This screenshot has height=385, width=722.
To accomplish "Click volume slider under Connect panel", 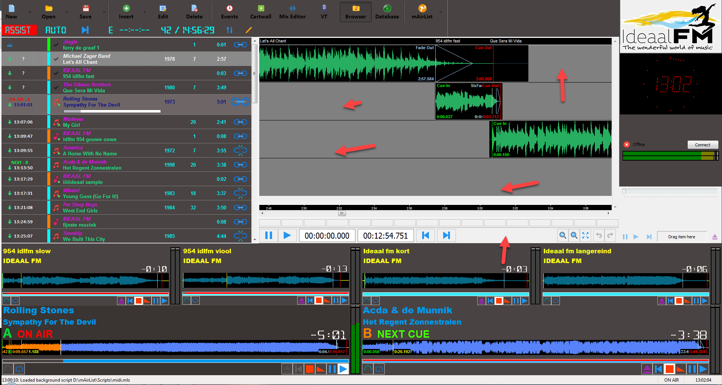I will [x=670, y=192].
